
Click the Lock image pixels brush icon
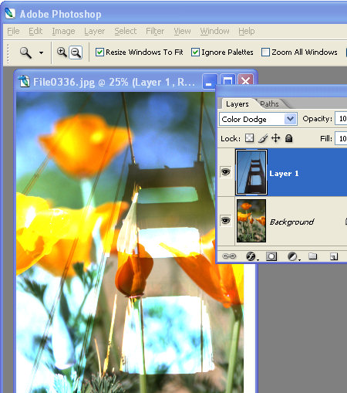click(263, 138)
